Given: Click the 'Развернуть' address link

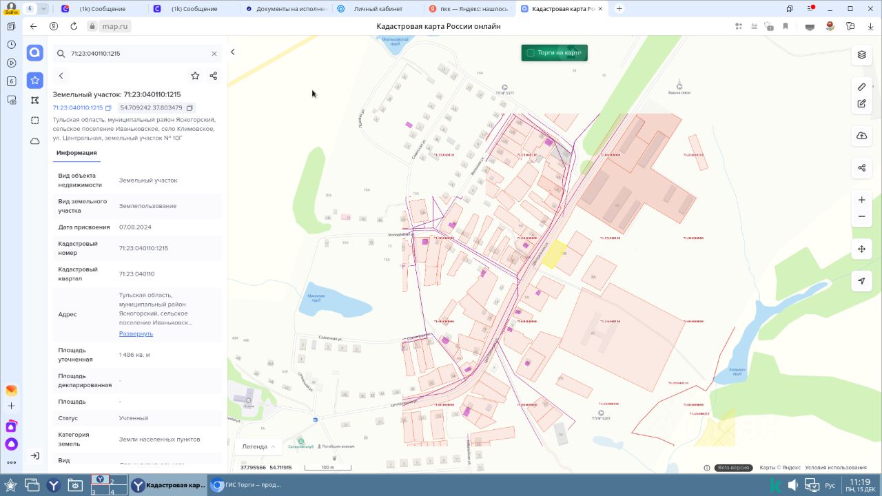Looking at the screenshot, I should pyautogui.click(x=136, y=333).
